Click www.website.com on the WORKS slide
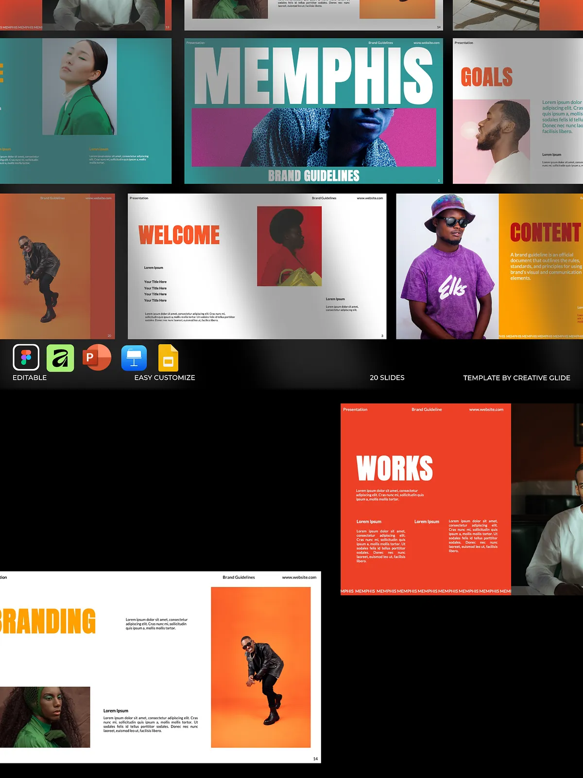Image resolution: width=583 pixels, height=778 pixels. [x=486, y=409]
